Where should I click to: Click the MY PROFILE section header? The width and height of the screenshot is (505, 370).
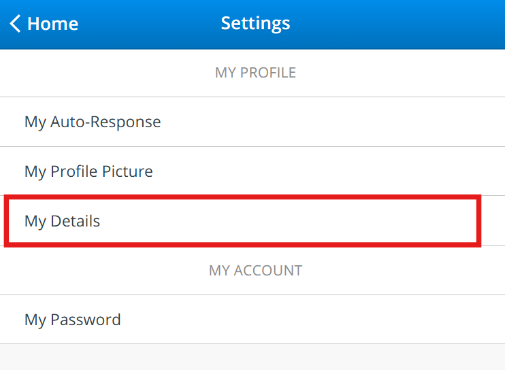255,73
